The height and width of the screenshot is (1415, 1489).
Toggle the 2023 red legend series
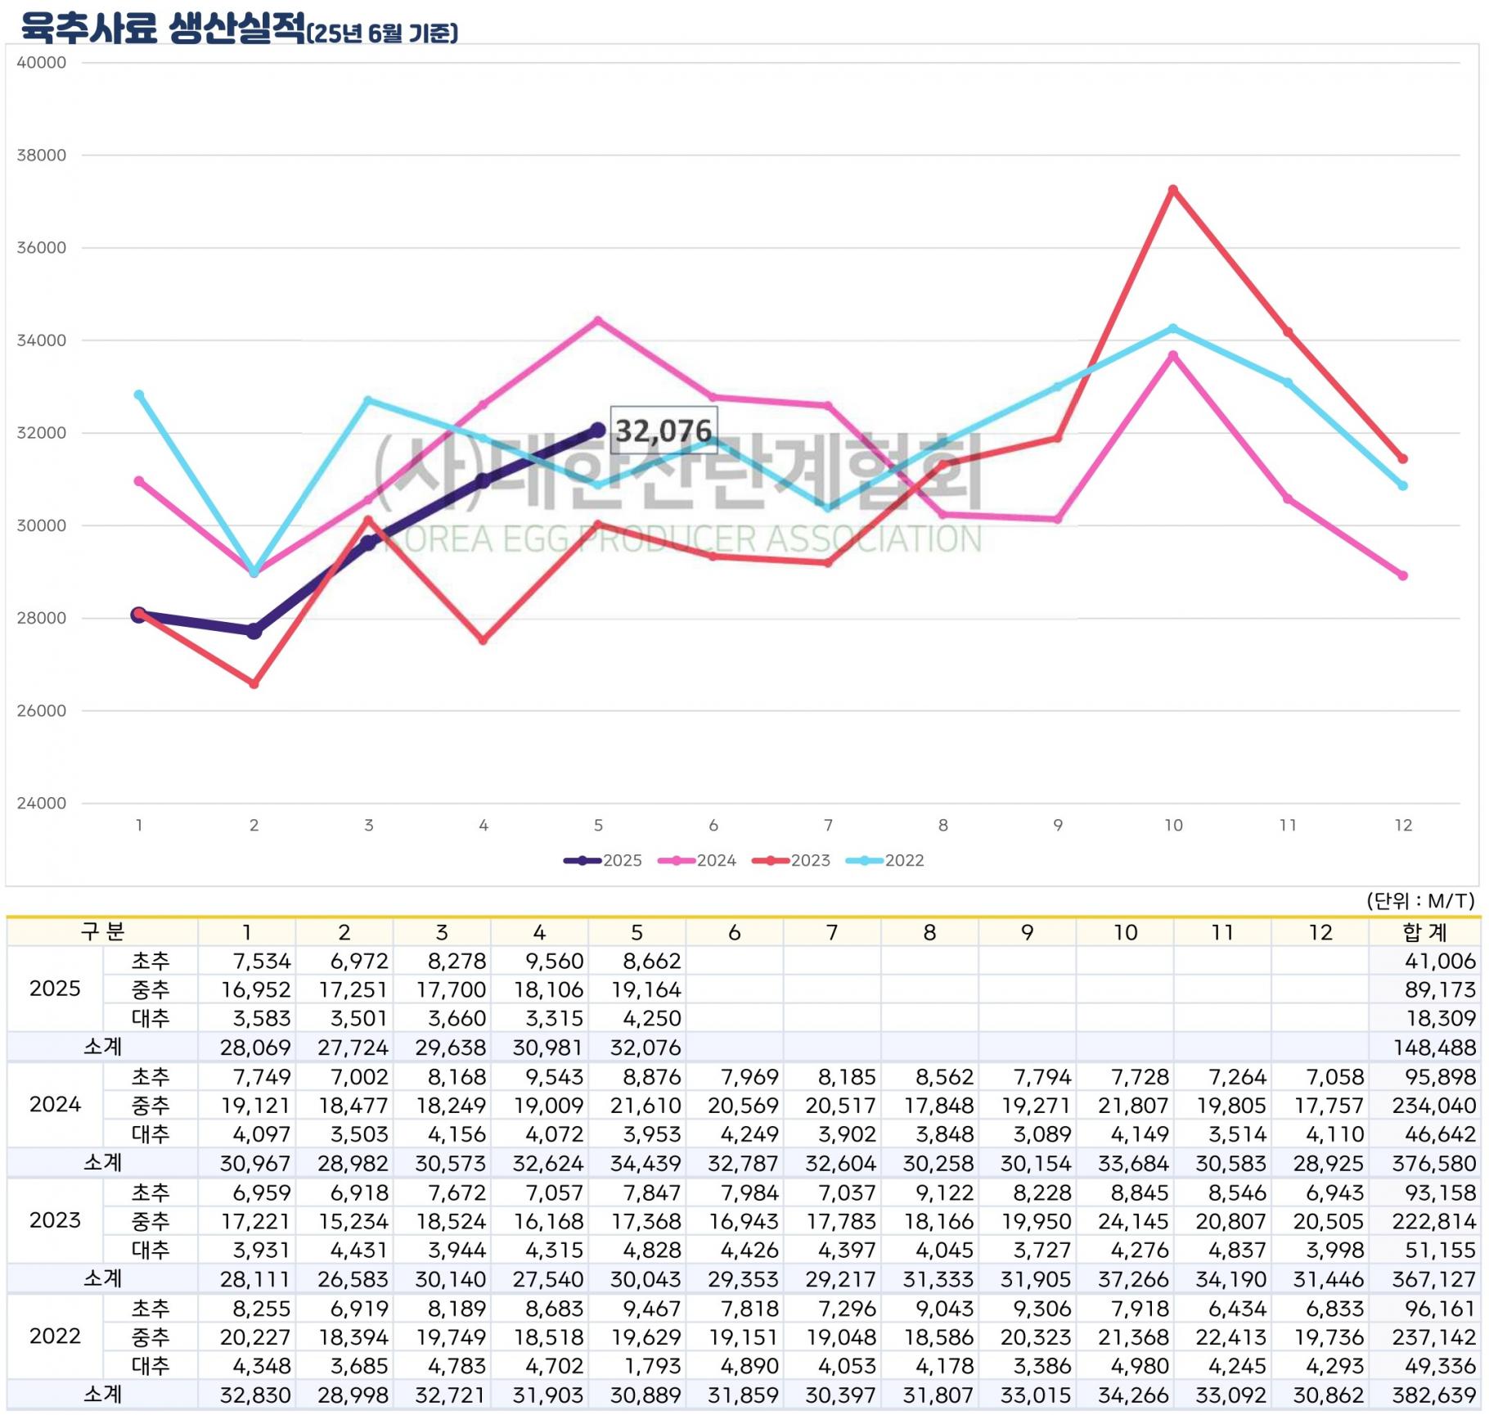tap(790, 861)
